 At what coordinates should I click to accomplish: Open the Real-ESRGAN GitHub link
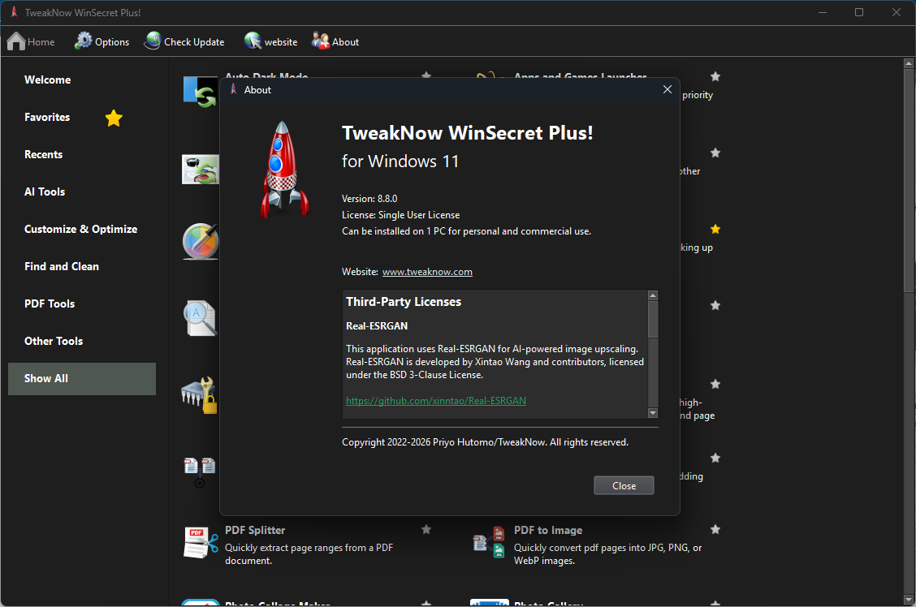pos(436,401)
